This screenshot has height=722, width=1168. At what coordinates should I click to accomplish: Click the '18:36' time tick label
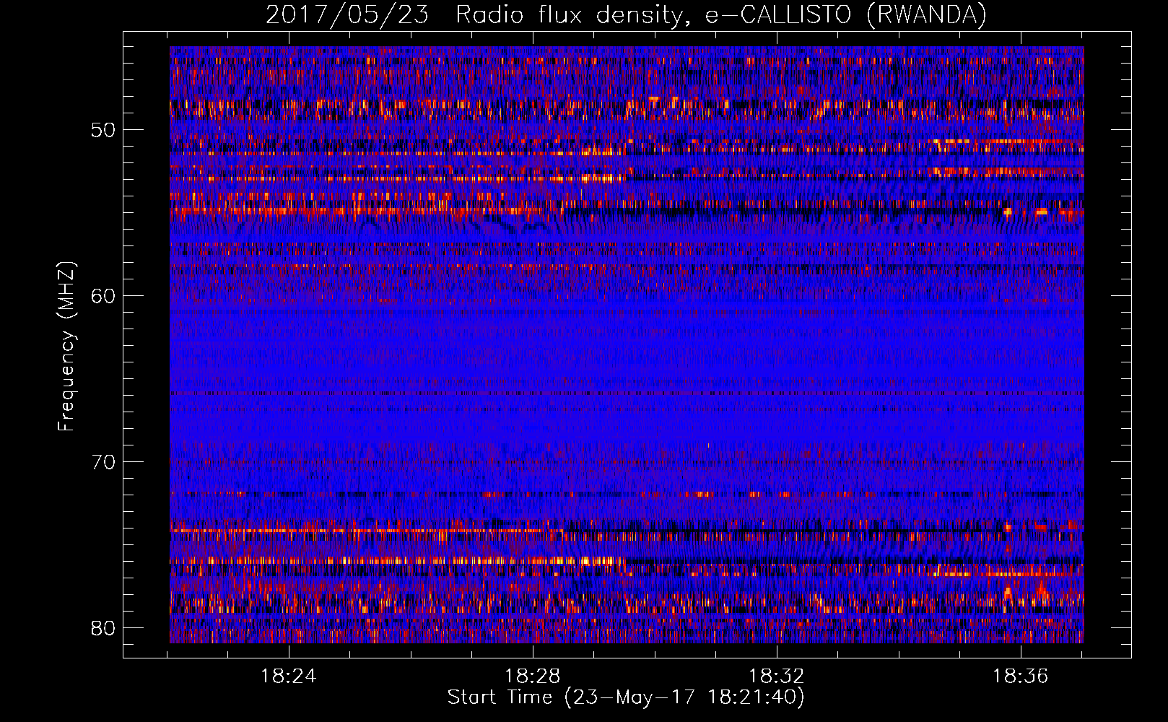[x=1021, y=677]
